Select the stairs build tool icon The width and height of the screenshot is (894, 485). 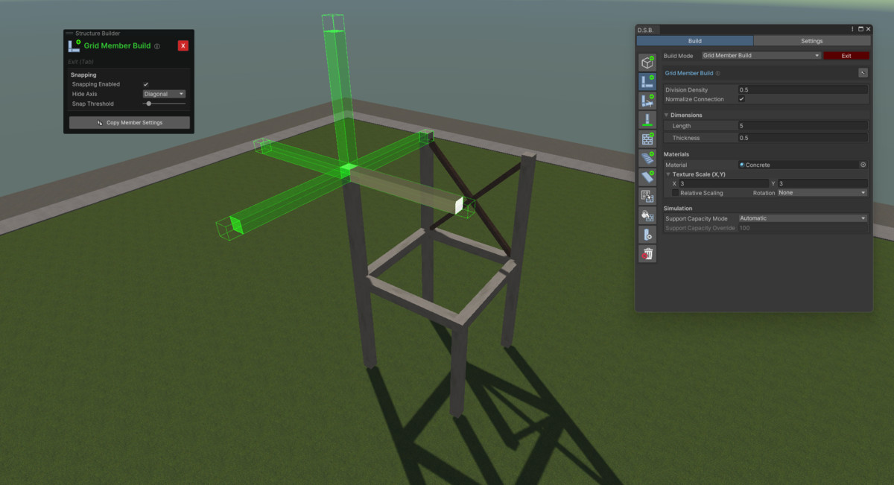click(647, 158)
